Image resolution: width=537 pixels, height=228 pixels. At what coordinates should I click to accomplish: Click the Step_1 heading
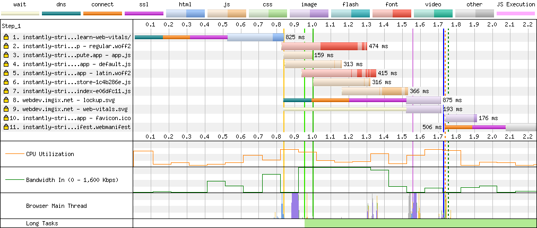pyautogui.click(x=11, y=26)
